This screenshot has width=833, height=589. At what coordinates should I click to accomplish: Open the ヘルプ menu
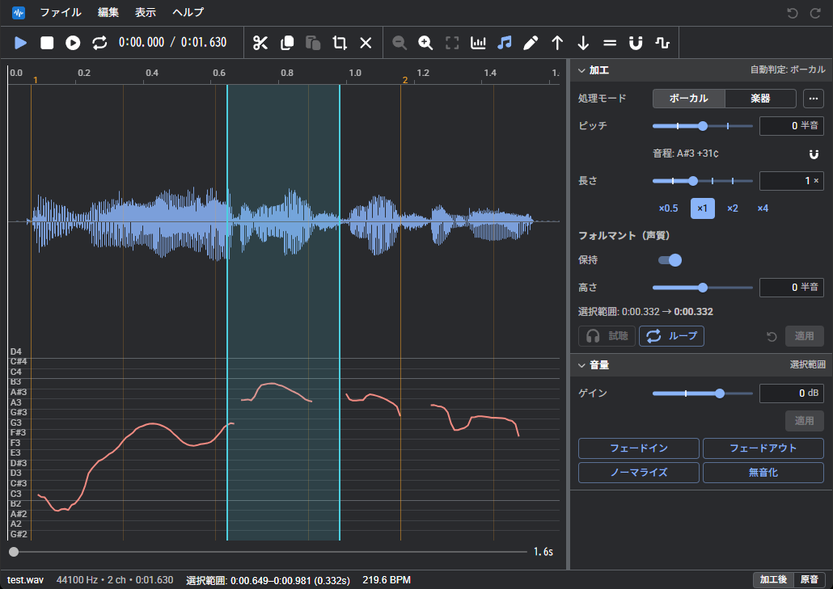188,12
